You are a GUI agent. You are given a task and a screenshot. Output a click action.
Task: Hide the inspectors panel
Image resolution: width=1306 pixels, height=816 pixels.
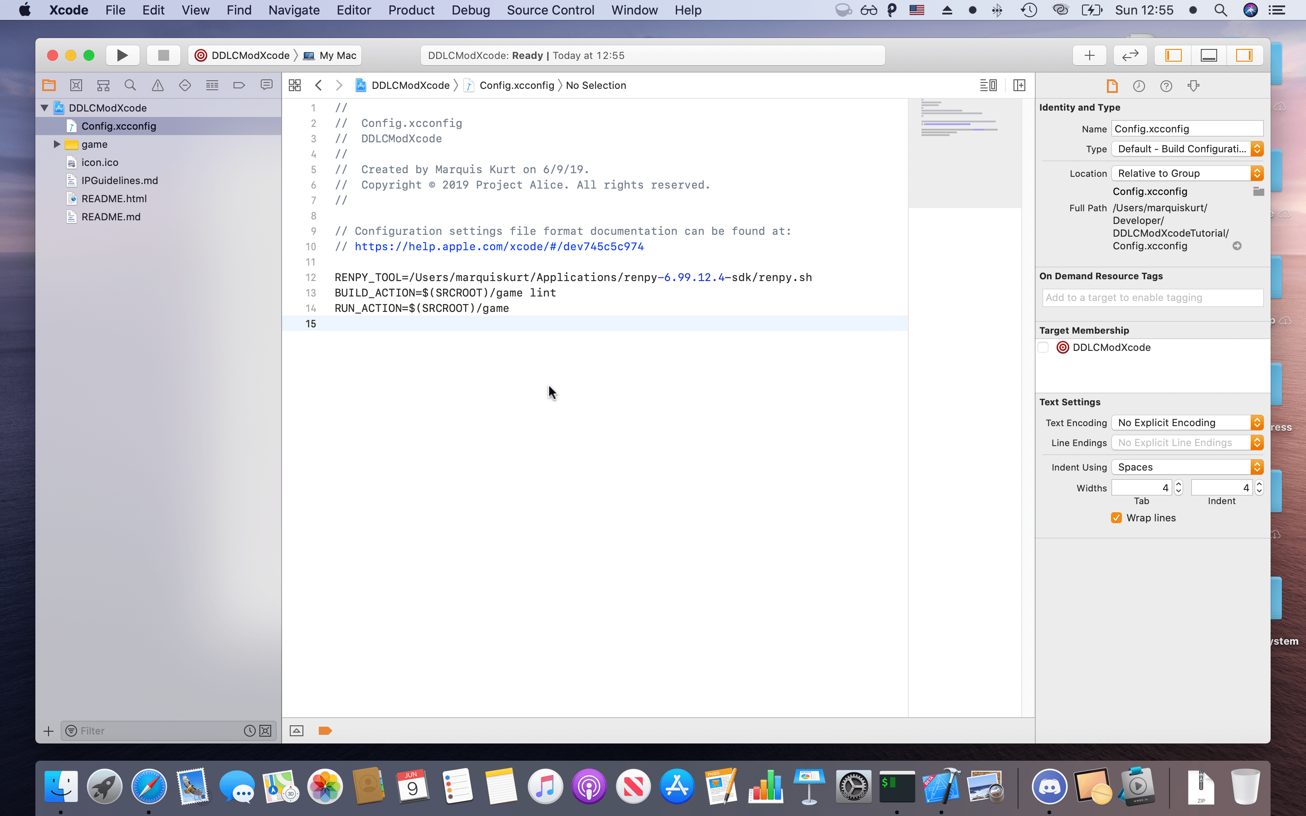coord(1244,55)
